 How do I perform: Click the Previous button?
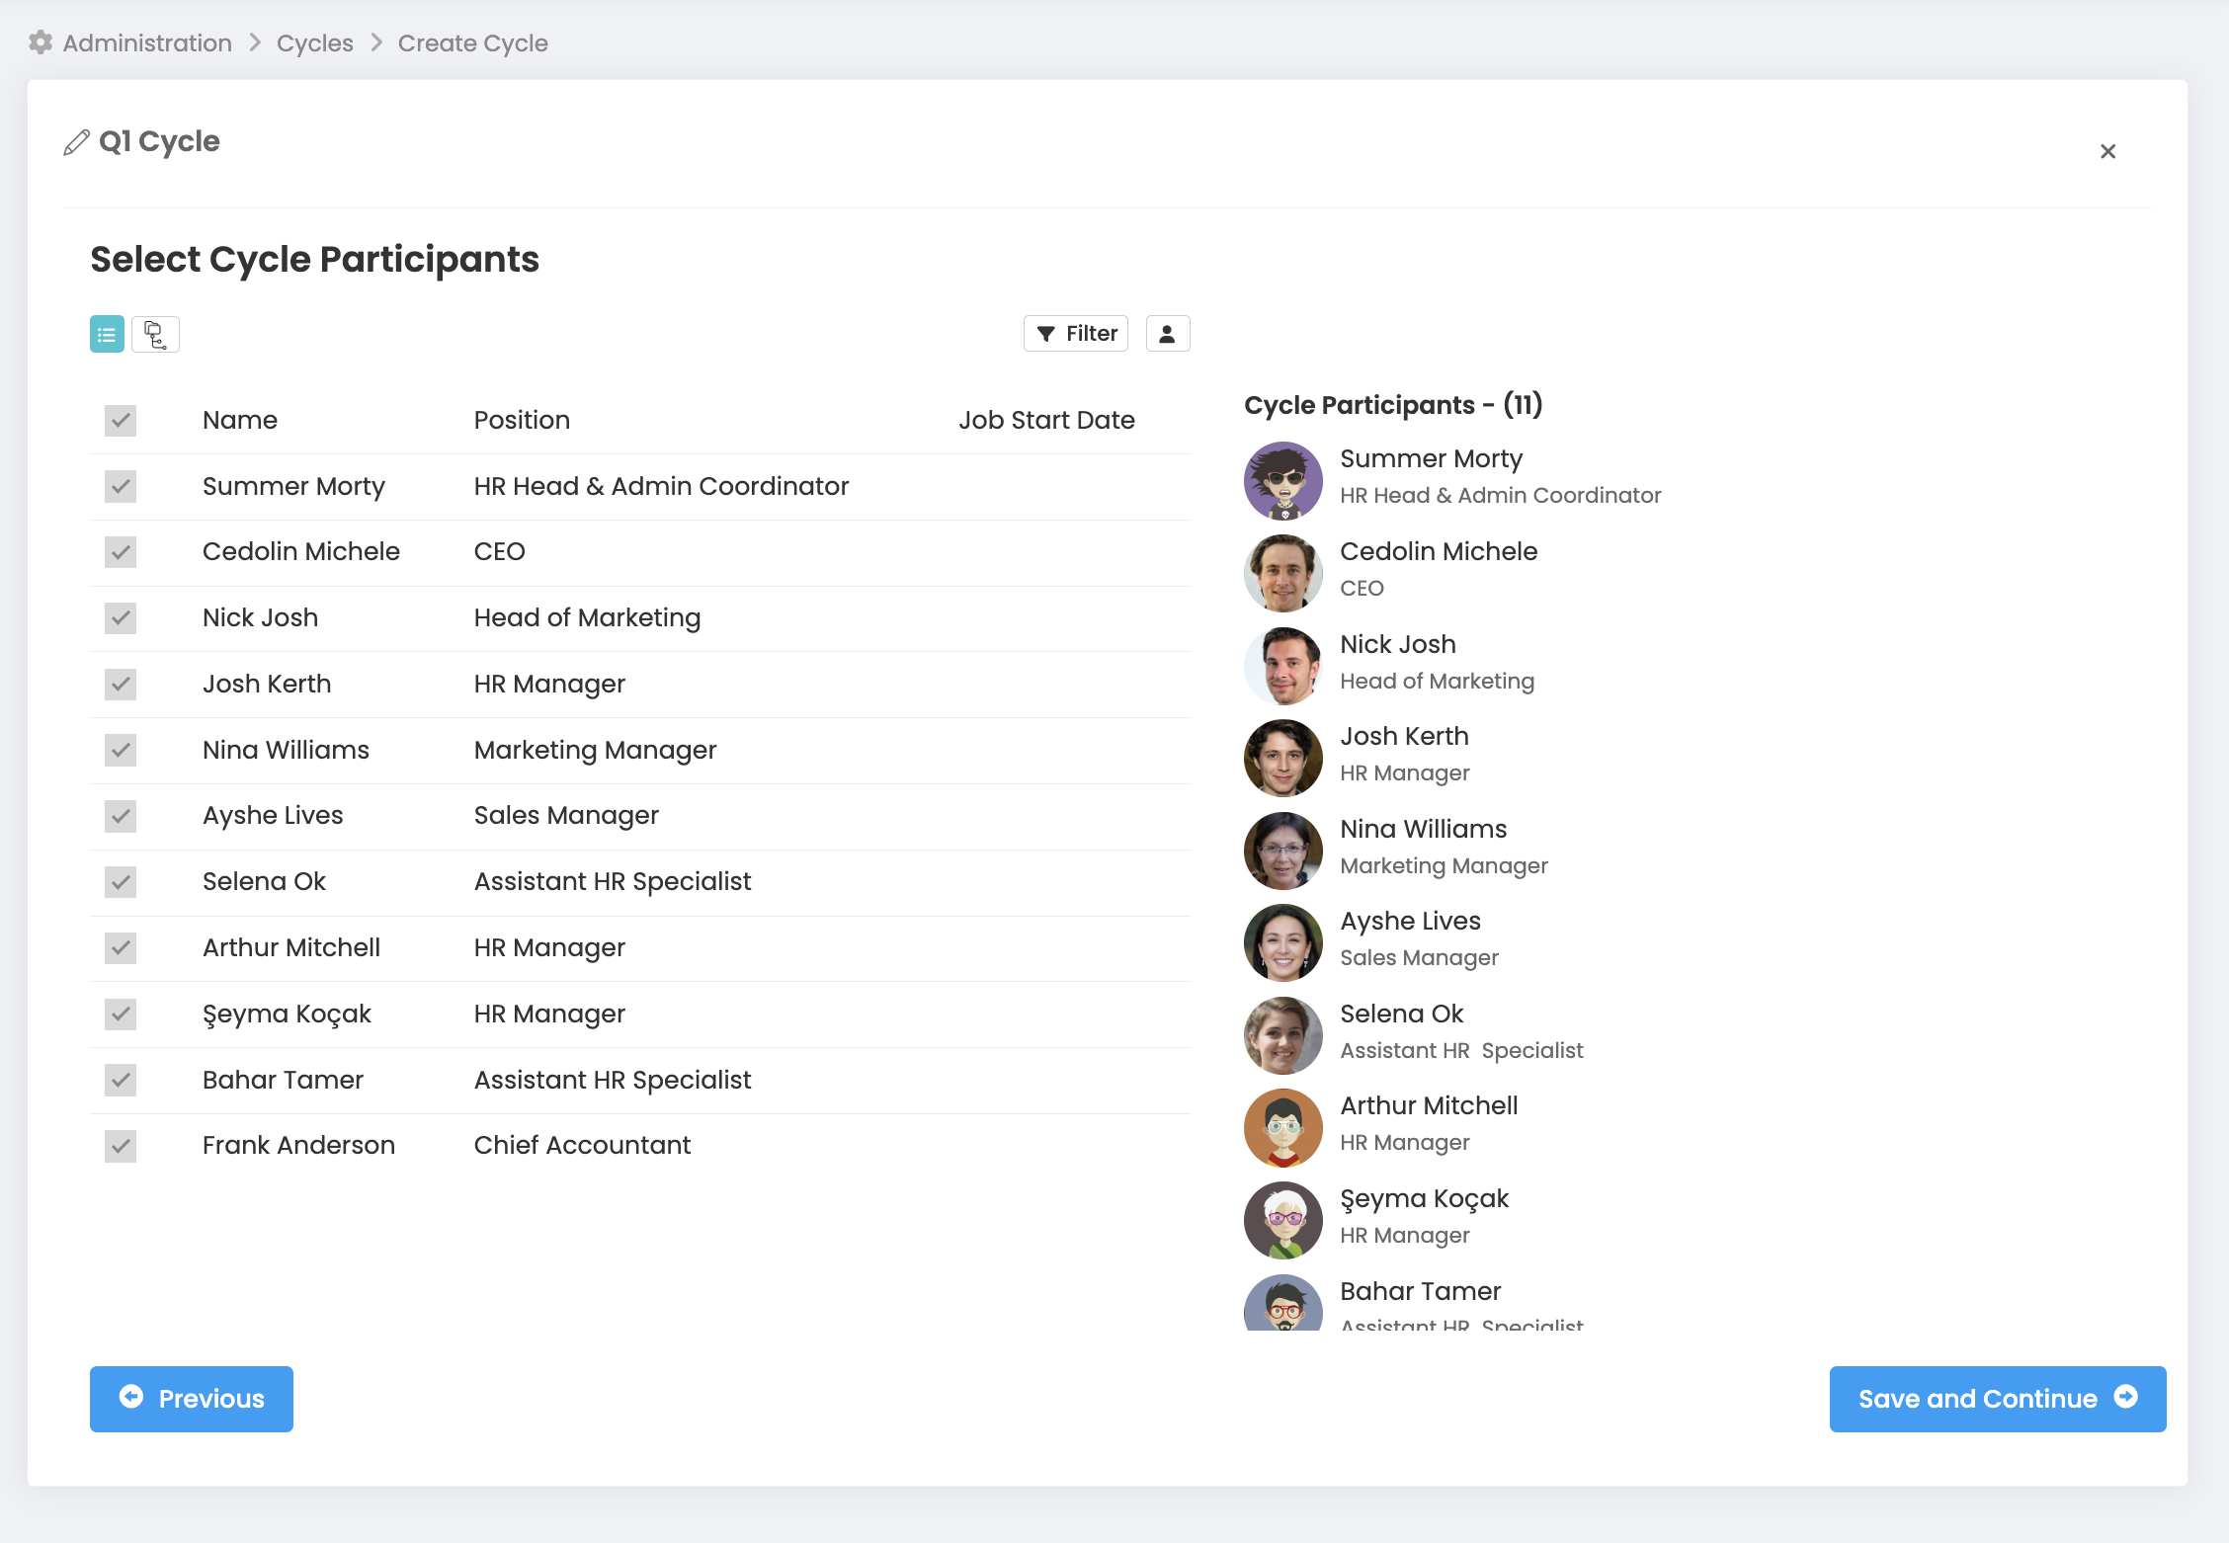point(192,1399)
